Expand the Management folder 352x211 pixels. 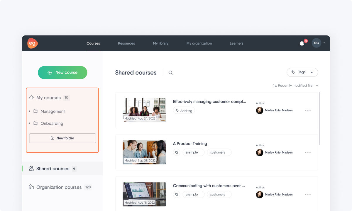tap(29, 111)
